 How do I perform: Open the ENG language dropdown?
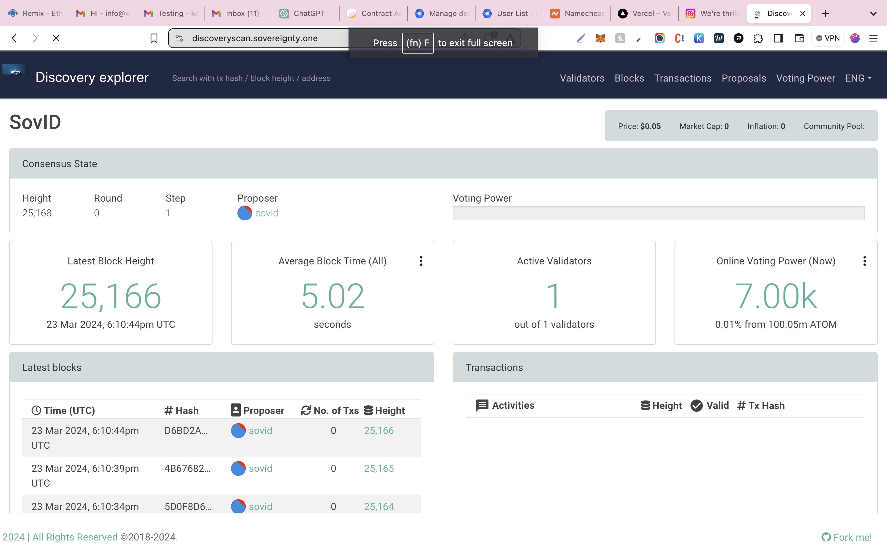(x=858, y=78)
